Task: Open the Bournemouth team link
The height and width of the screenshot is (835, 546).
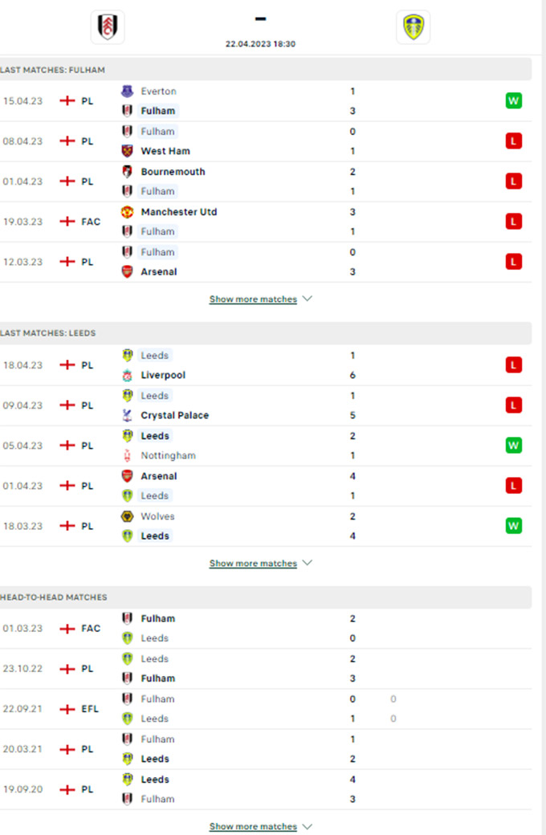Action: click(x=173, y=172)
